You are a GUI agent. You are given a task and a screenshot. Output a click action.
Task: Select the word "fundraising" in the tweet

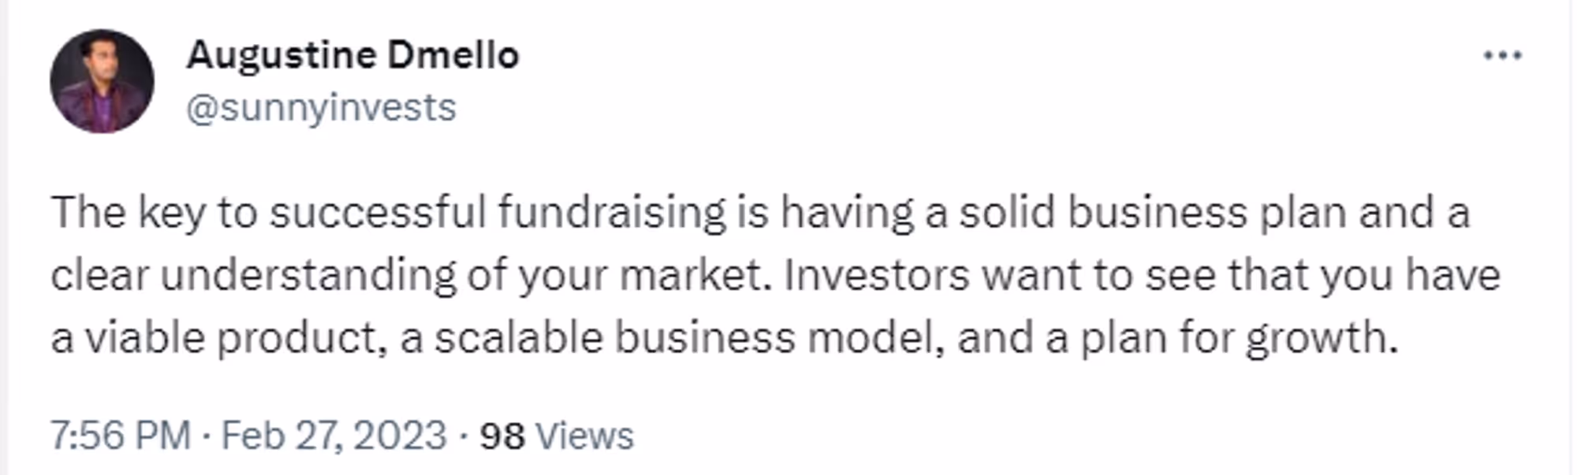(x=612, y=213)
